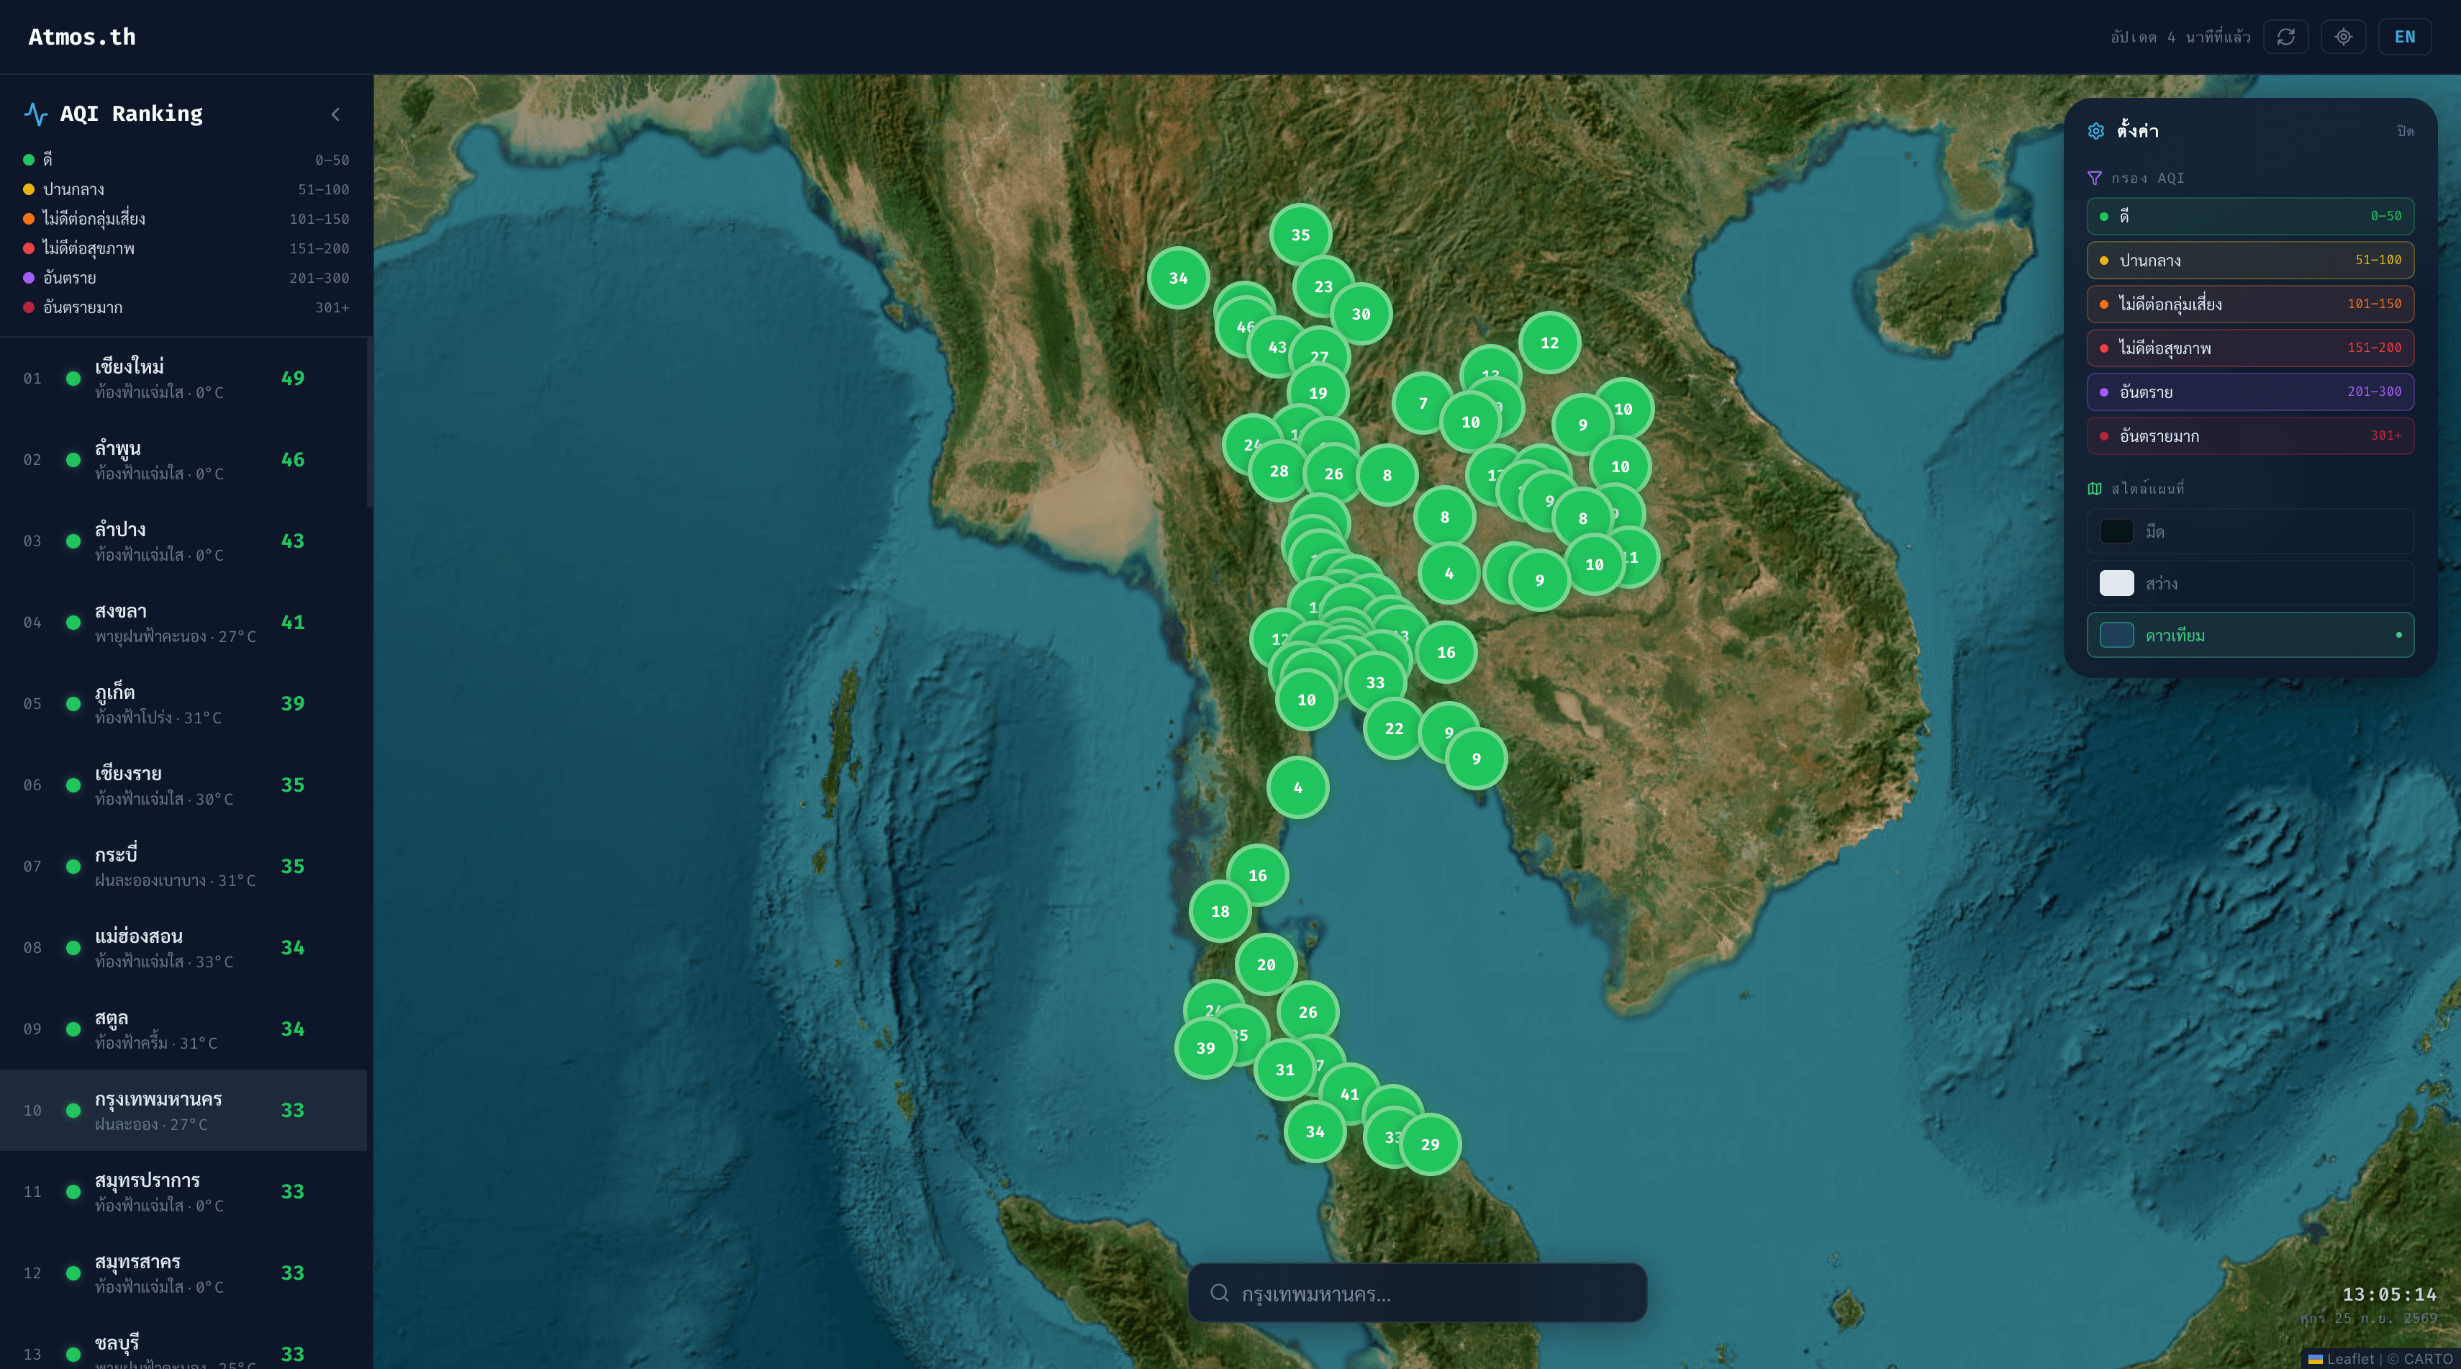This screenshot has height=1369, width=2461.
Task: Click the map style icon
Action: coord(2094,488)
